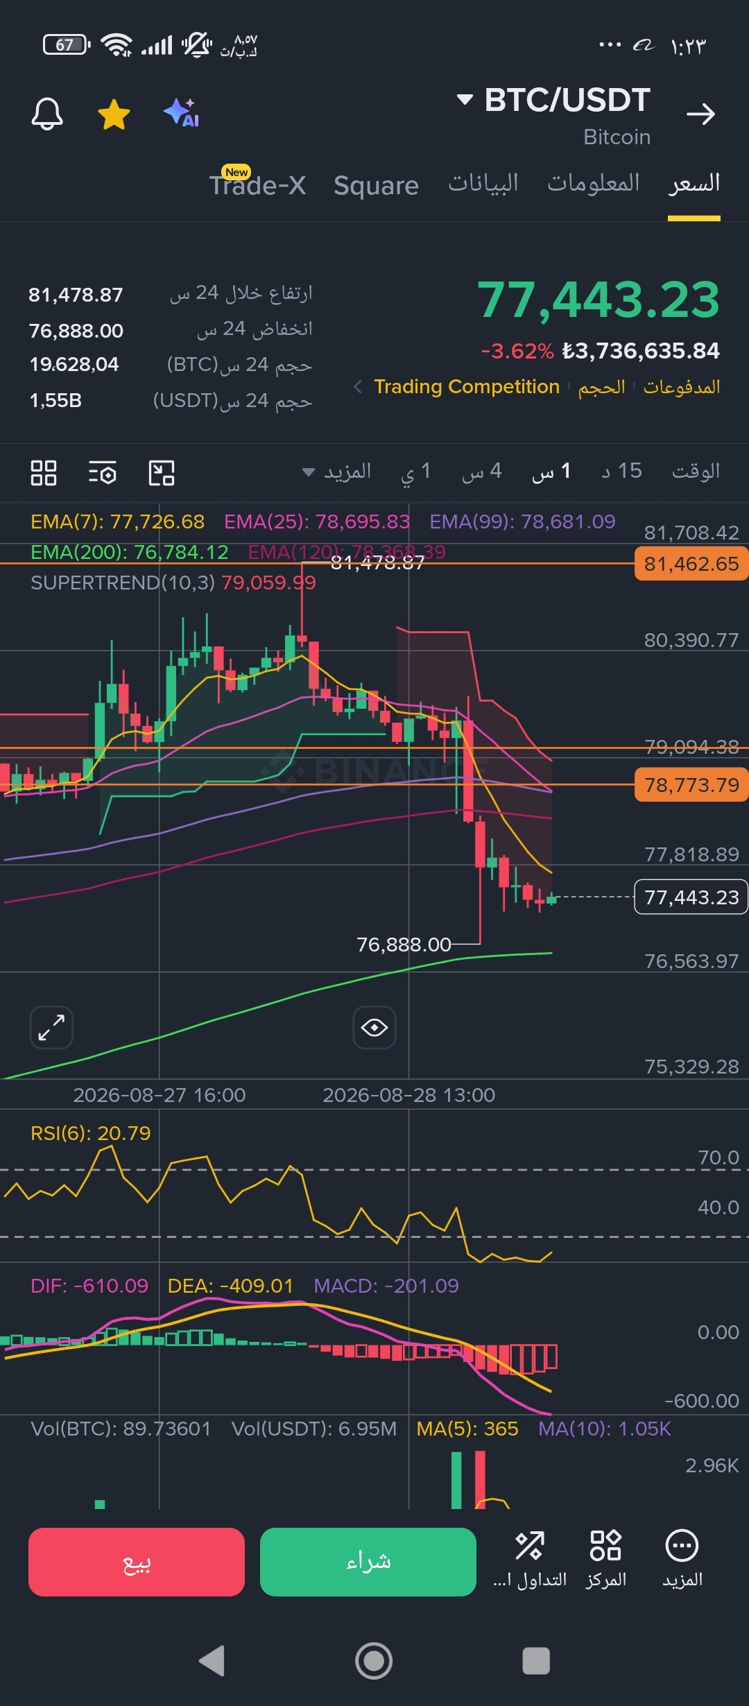The height and width of the screenshot is (1706, 749).
Task: Tap the large 77,443.23 last price
Action: 599,300
